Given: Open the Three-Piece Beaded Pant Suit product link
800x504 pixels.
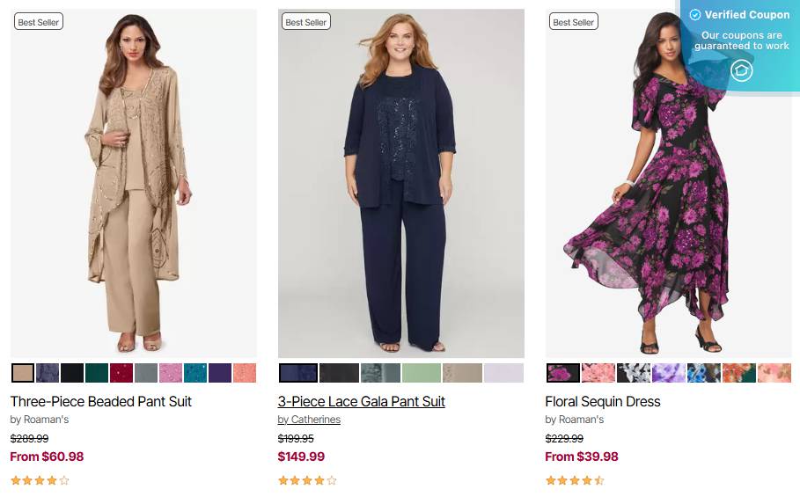Looking at the screenshot, I should pos(101,401).
